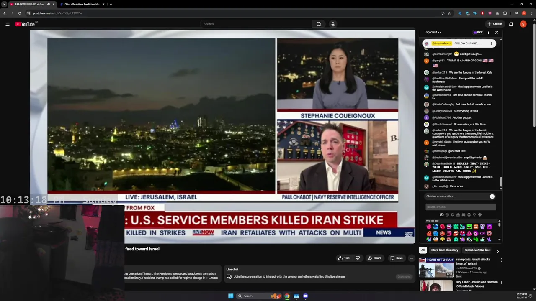Open pinned livenowfox message options
This screenshot has width=536, height=301.
pyautogui.click(x=491, y=43)
